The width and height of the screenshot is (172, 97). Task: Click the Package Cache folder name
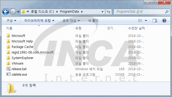tap(22, 47)
